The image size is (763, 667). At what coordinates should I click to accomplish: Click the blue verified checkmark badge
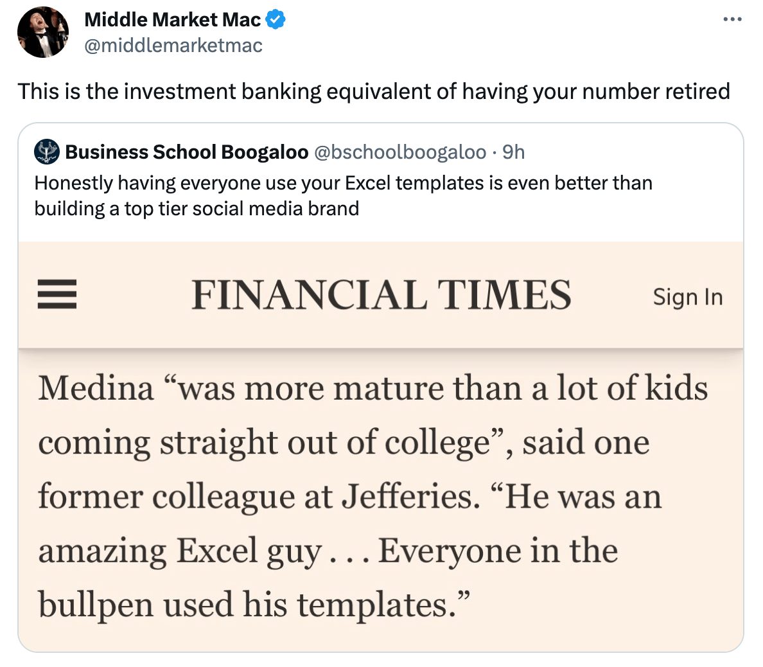[x=276, y=20]
